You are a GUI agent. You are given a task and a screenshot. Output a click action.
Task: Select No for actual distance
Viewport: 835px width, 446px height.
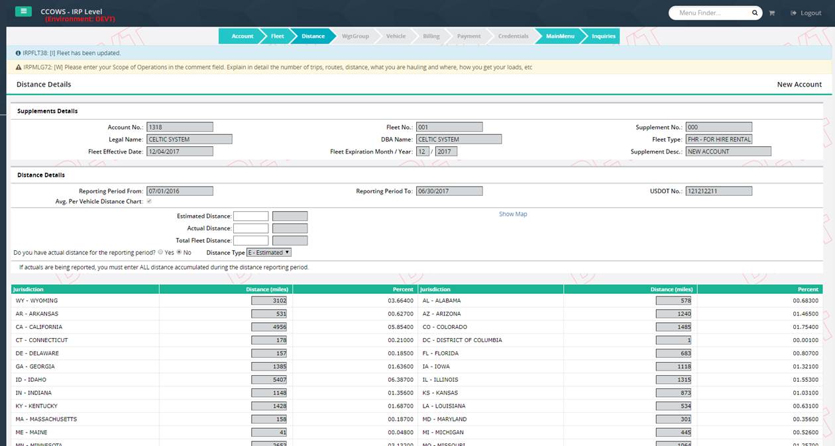click(x=179, y=252)
